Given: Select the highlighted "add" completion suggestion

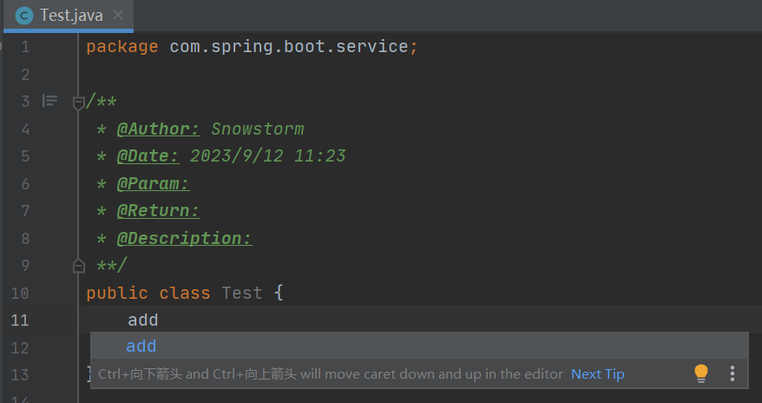Looking at the screenshot, I should 141,347.
